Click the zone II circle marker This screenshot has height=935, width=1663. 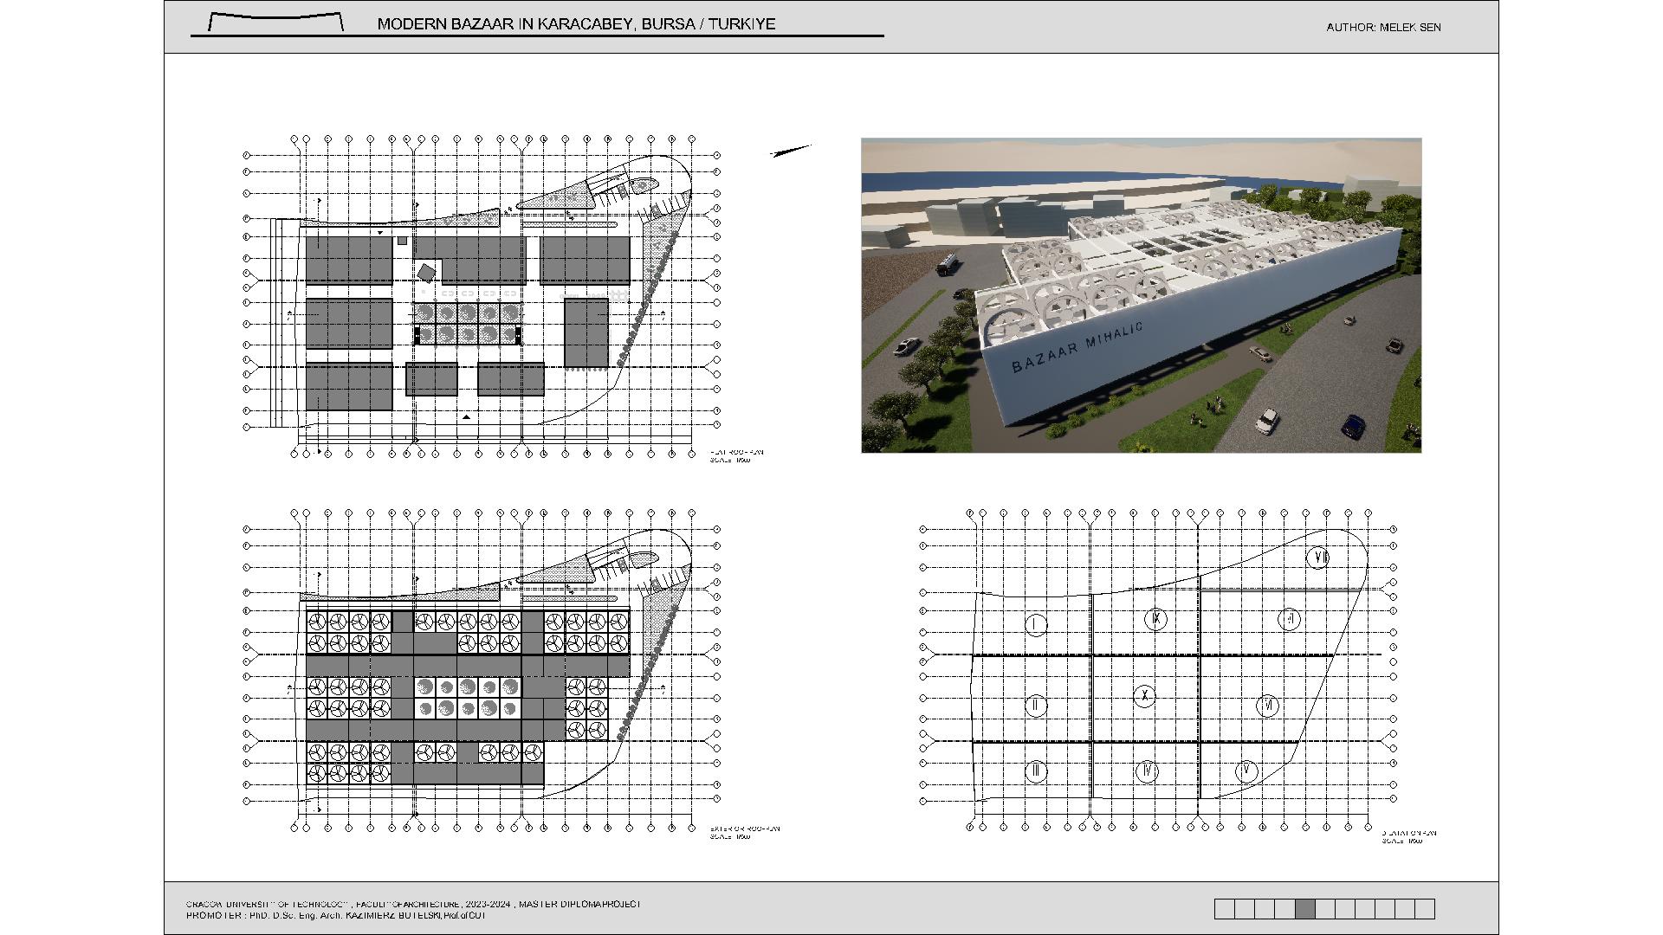[x=1036, y=706]
